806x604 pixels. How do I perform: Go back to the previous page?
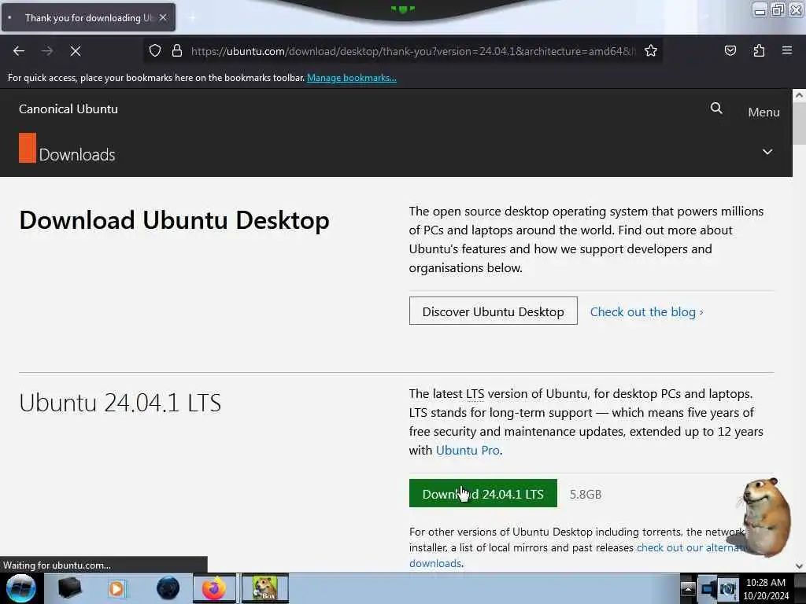pyautogui.click(x=19, y=51)
